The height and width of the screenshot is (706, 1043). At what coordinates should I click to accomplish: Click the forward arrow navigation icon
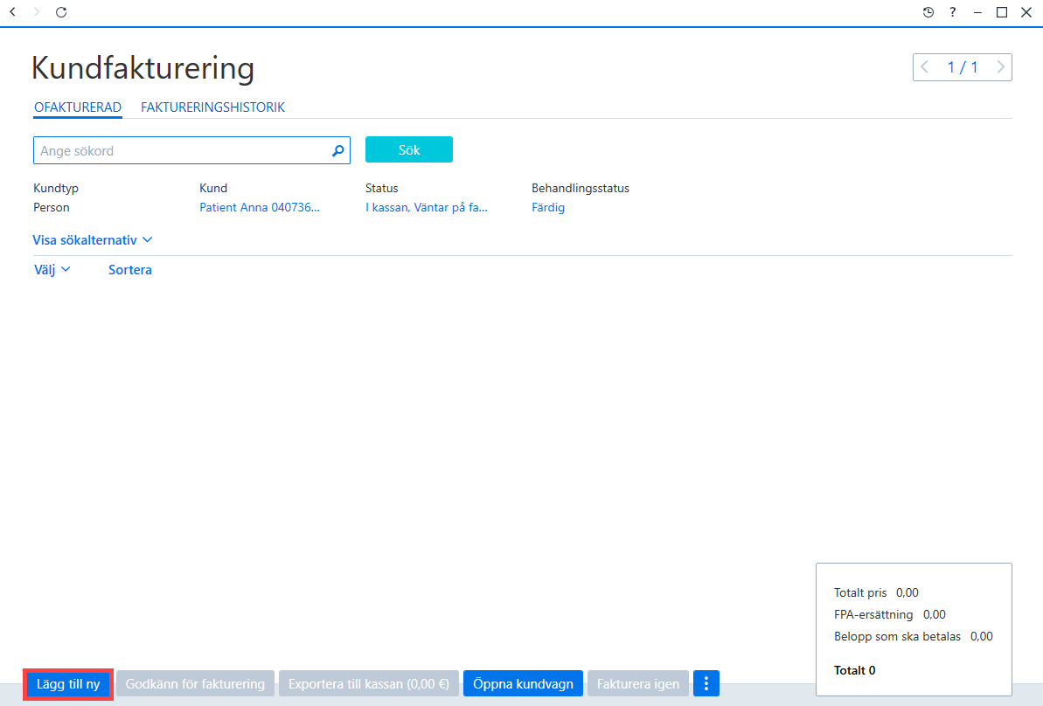tap(37, 12)
